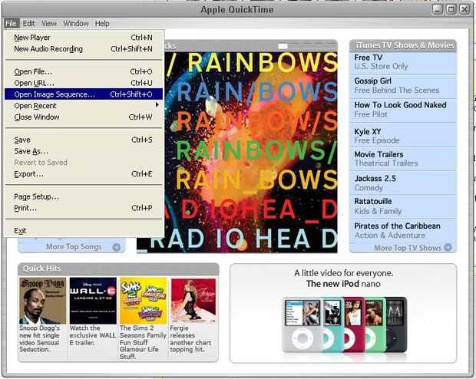Click More Top Songs arrow icon
The height and width of the screenshot is (379, 476).
(116, 247)
